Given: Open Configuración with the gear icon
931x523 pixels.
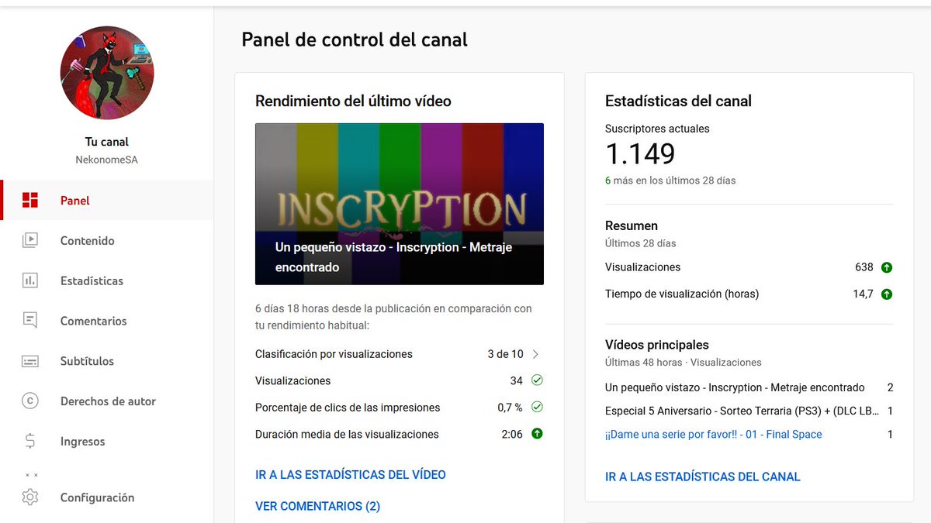Looking at the screenshot, I should tap(29, 497).
